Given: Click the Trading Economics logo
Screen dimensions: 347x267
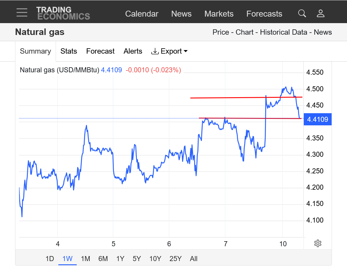Looking at the screenshot, I should tap(63, 13).
